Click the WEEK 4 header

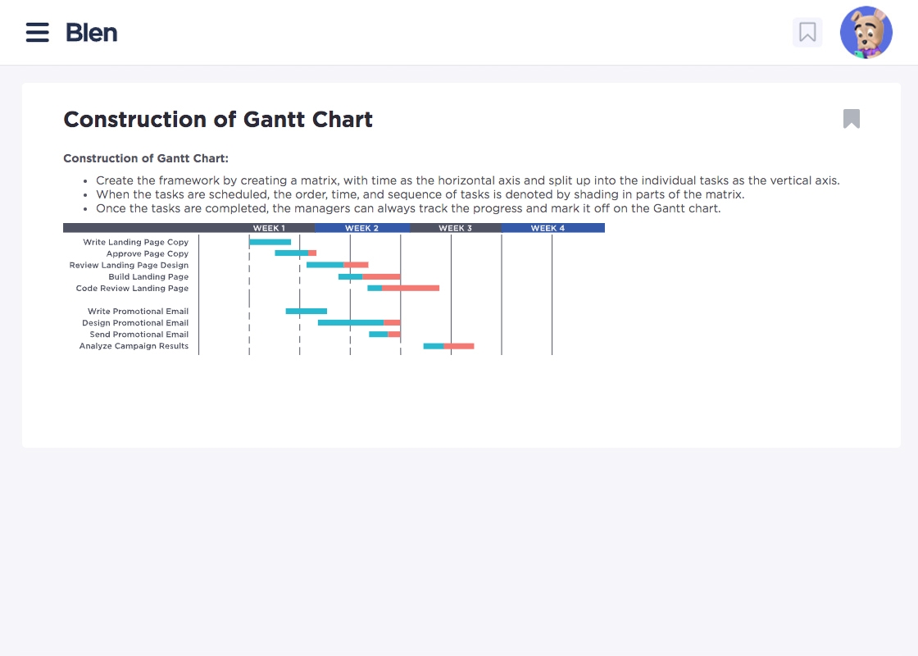(x=548, y=228)
